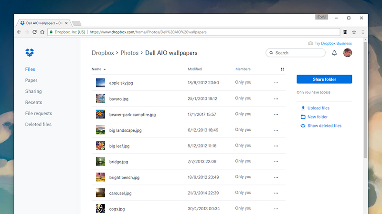Open the big leaf.jpg thumbnail

coord(100,146)
